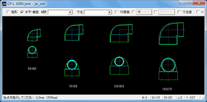
Task: Minimize the jw_win window
Action: [183, 3]
